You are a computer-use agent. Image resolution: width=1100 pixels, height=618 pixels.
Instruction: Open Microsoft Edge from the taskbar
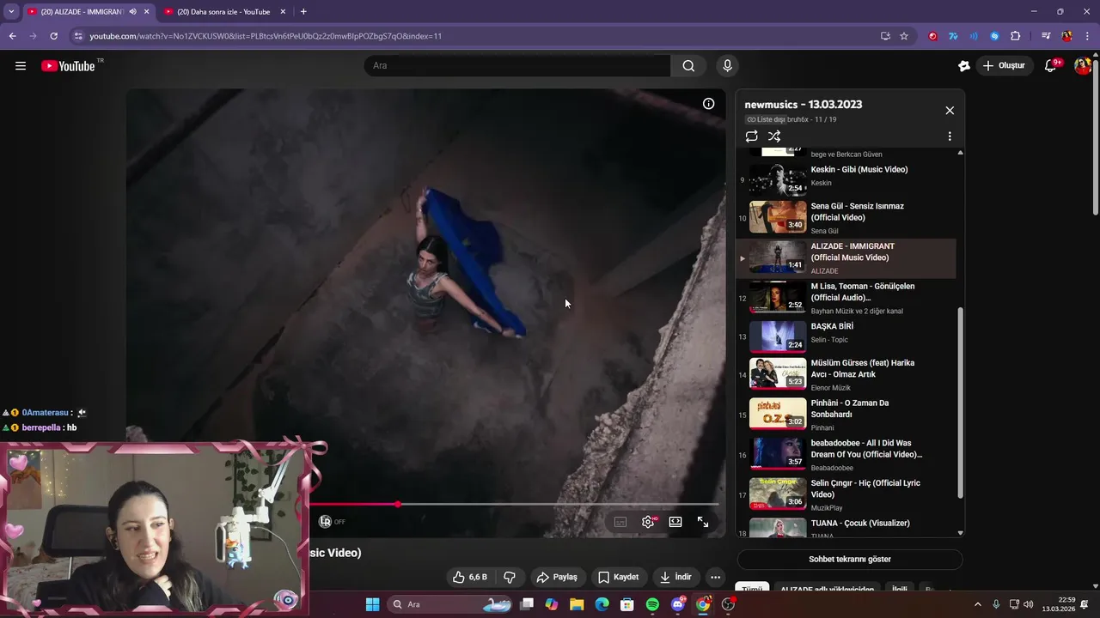click(x=602, y=604)
